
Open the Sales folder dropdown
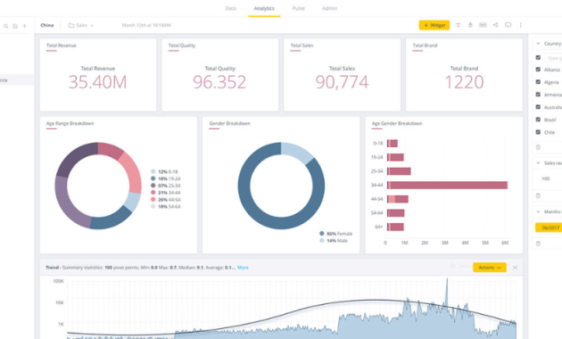click(92, 26)
